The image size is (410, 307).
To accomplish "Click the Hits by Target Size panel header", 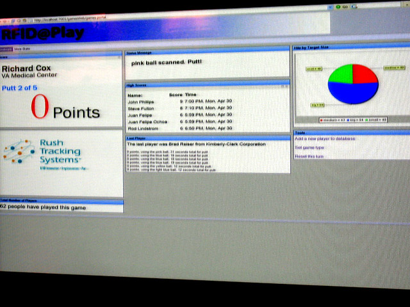I will click(352, 47).
